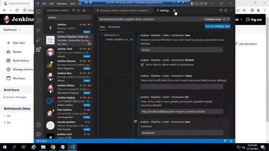The height and width of the screenshot is (151, 269).
Task: Select the vscode-jenkins extension entry
Action: coord(69,125)
